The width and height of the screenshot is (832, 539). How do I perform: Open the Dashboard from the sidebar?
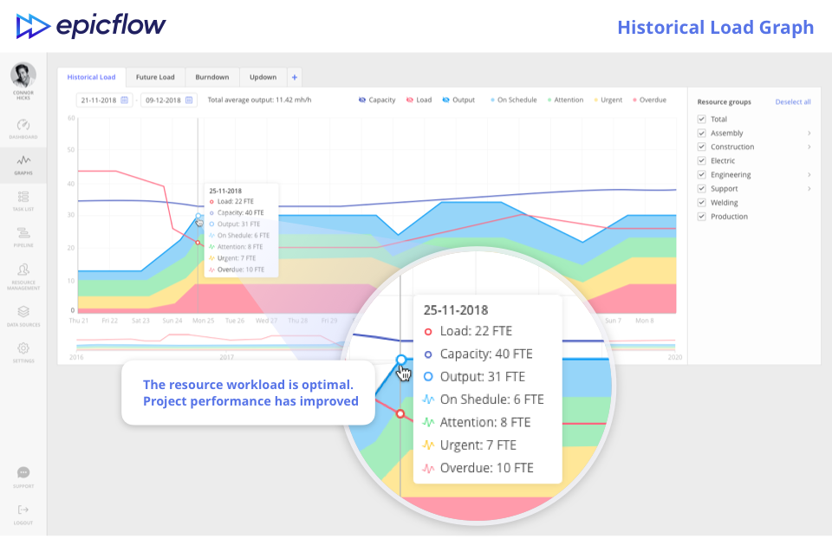(x=23, y=127)
